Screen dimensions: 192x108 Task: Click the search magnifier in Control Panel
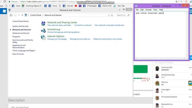click(x=128, y=15)
